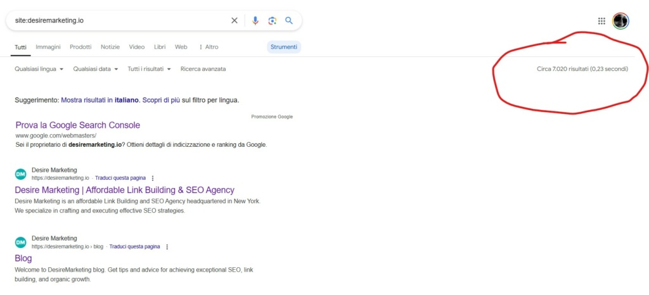Switch to the Immagini tab

pos(48,47)
